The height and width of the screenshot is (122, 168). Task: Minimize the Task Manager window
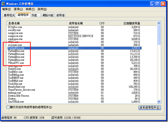pos(152,4)
